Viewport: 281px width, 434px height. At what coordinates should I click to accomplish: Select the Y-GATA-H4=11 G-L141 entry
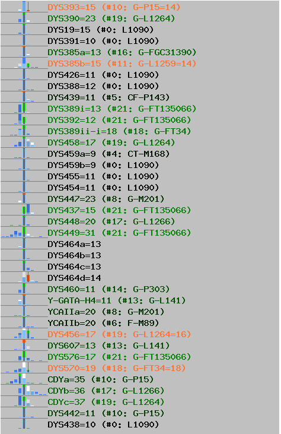point(117,300)
